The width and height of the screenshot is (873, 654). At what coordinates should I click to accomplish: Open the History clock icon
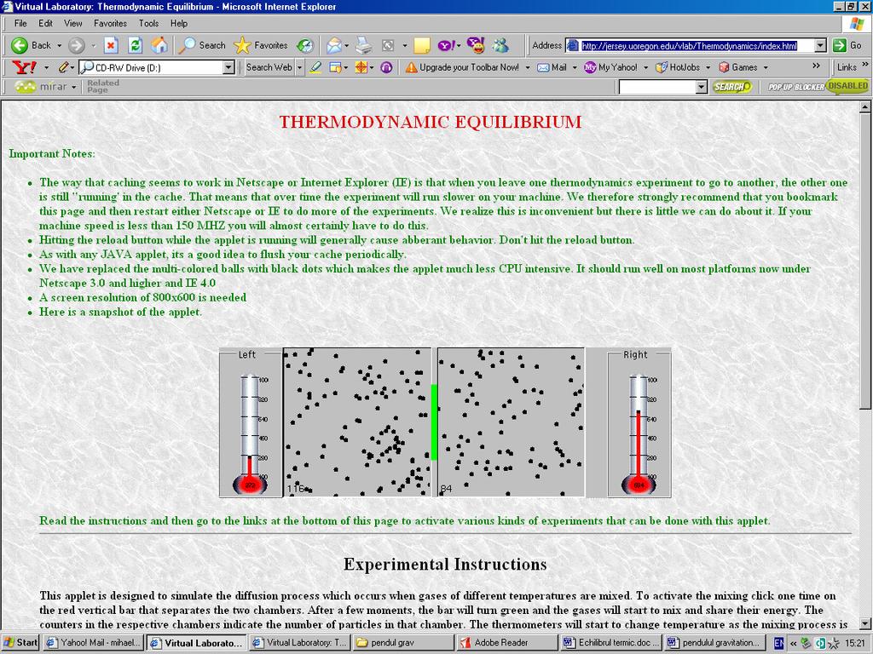(x=305, y=46)
